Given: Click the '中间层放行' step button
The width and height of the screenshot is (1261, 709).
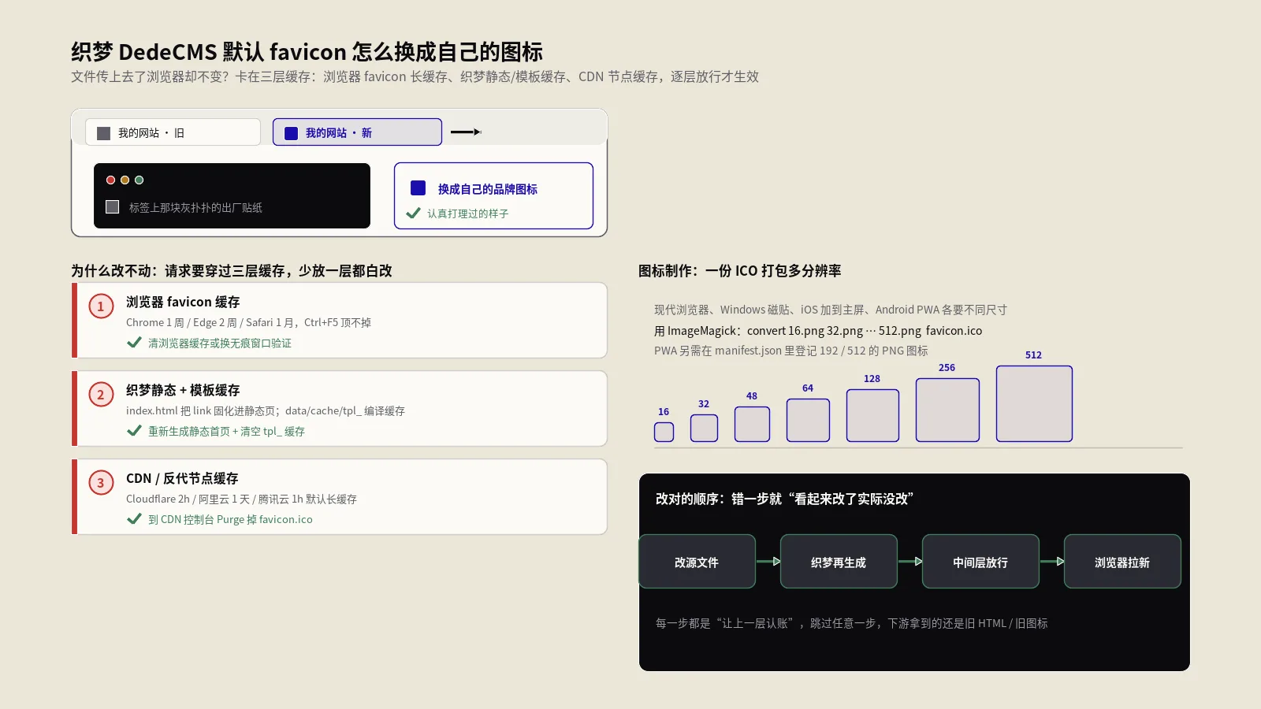Looking at the screenshot, I should click(x=980, y=561).
